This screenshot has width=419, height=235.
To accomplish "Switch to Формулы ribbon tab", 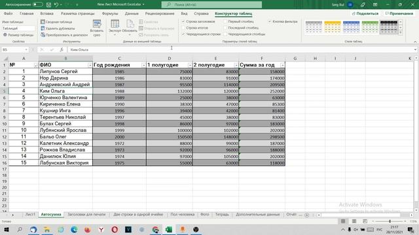I will (110, 14).
